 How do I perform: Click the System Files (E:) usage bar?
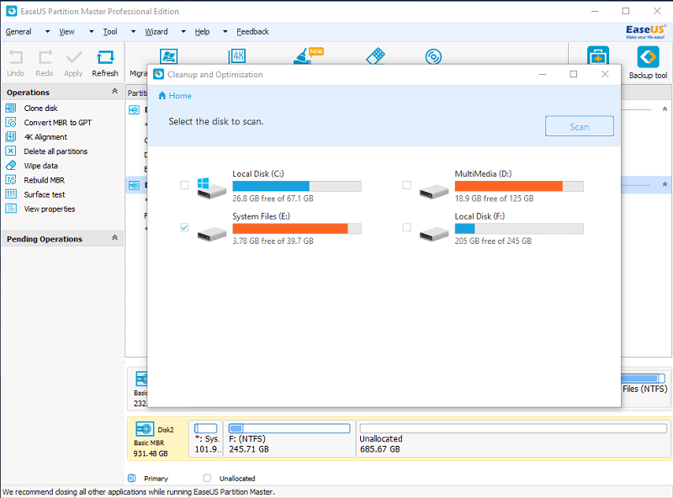[297, 229]
